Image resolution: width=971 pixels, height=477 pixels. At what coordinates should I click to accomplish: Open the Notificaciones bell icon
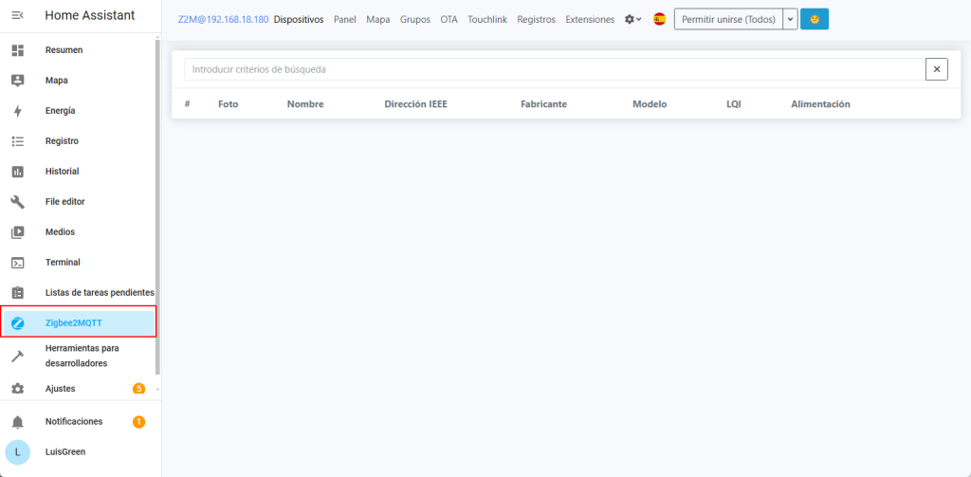pyautogui.click(x=17, y=421)
